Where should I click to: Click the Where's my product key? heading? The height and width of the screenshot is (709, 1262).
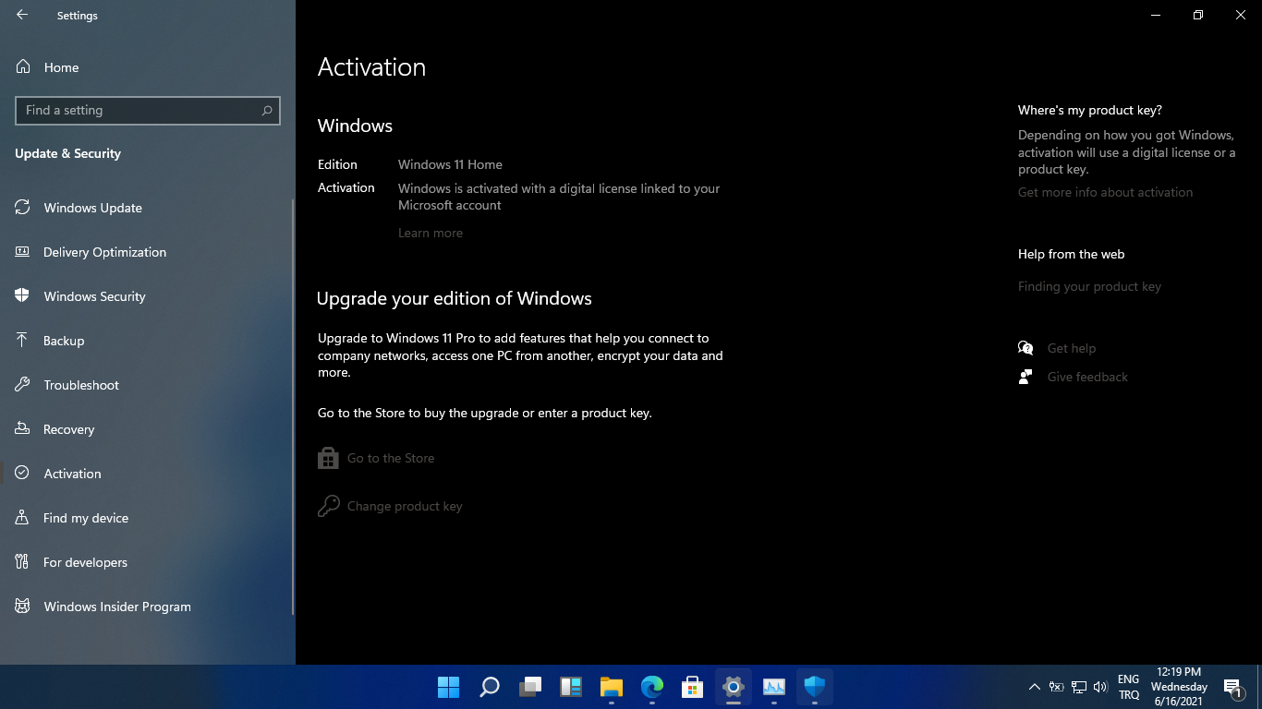[x=1090, y=110]
